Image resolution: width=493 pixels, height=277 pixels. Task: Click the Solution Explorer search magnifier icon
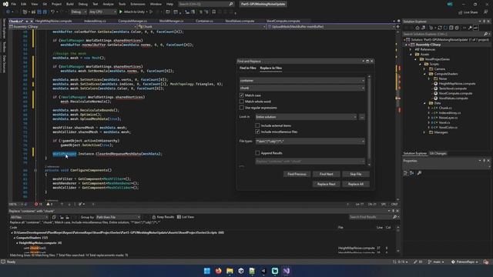click(485, 34)
